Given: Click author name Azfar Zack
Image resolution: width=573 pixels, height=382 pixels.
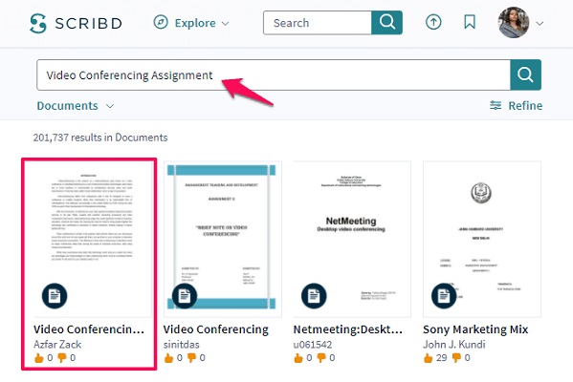Looking at the screenshot, I should 57,344.
